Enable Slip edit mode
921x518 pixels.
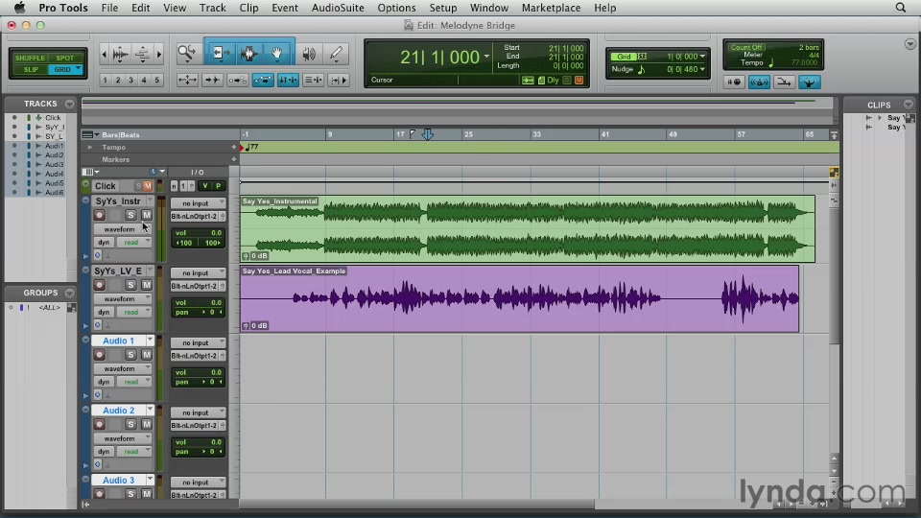point(31,69)
